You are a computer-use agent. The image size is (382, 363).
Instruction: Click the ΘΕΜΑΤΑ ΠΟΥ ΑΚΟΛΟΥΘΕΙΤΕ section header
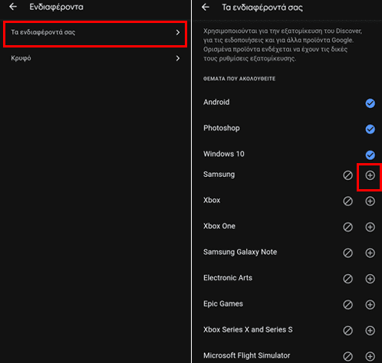[239, 79]
